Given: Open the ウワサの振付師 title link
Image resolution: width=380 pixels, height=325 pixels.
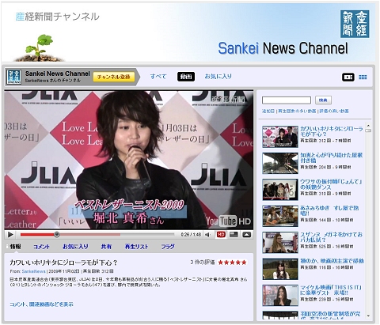Looking at the screenshot, I should pyautogui.click(x=331, y=184).
